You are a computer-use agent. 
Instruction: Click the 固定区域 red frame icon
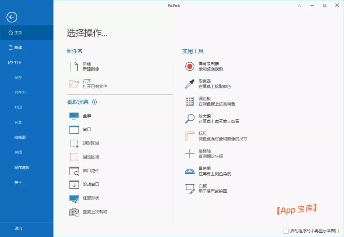[74, 157]
